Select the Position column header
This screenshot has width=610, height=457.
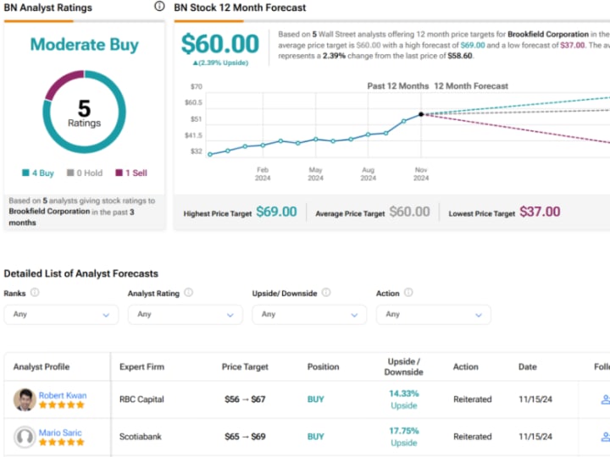coord(323,366)
